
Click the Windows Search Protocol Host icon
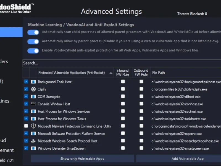(33, 141)
